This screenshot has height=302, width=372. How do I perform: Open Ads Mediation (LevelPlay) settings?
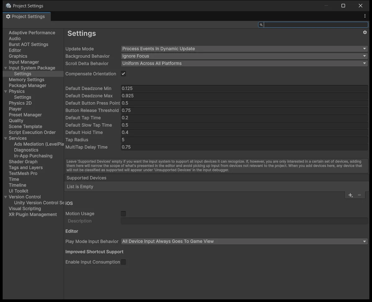(x=39, y=144)
